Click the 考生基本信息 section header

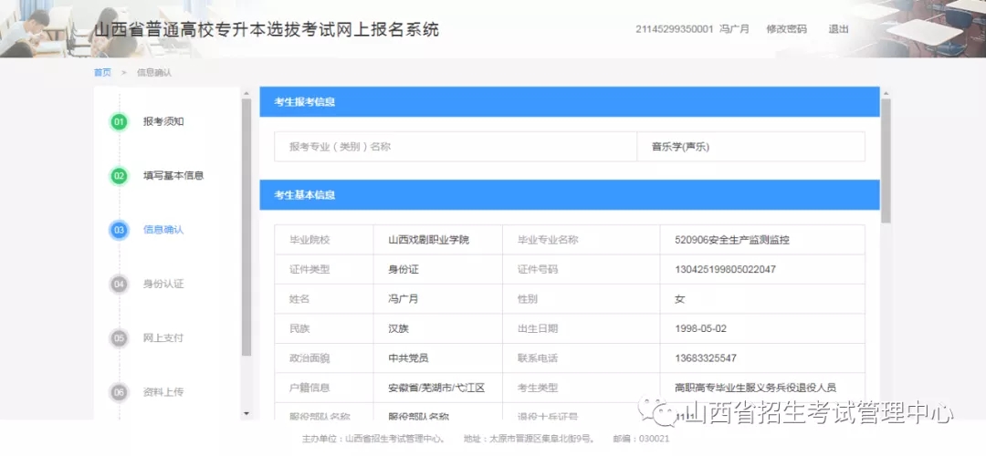click(569, 194)
